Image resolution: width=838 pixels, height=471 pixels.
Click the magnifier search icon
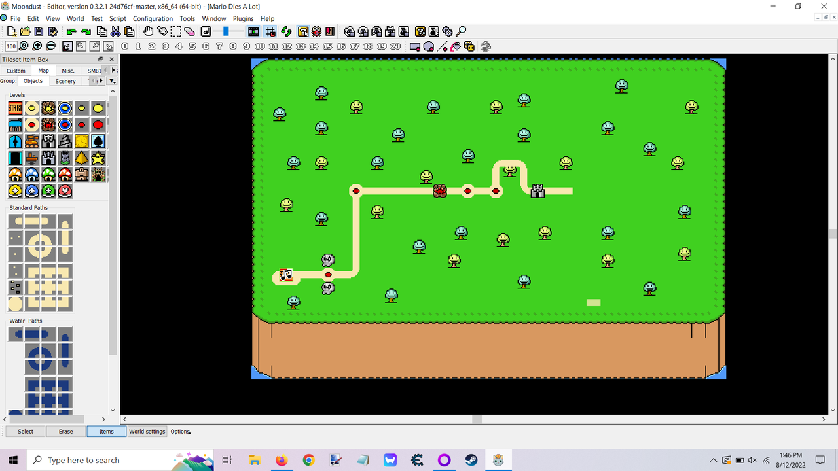click(462, 31)
